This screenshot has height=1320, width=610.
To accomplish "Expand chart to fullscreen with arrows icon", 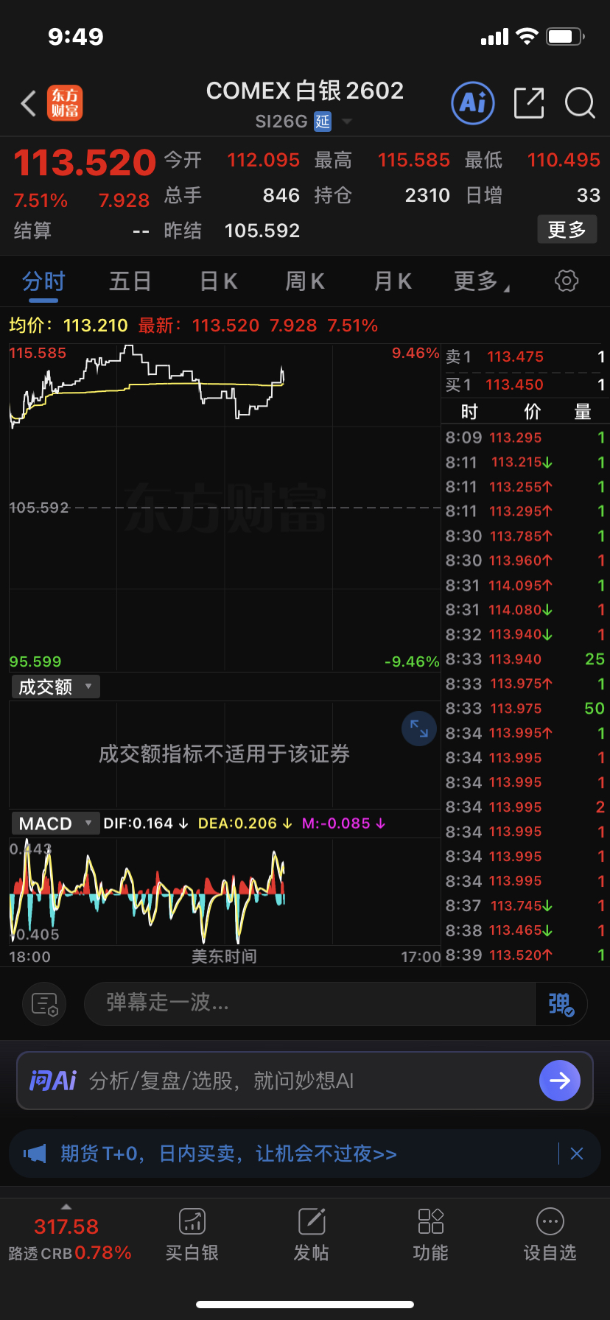I will click(x=419, y=729).
